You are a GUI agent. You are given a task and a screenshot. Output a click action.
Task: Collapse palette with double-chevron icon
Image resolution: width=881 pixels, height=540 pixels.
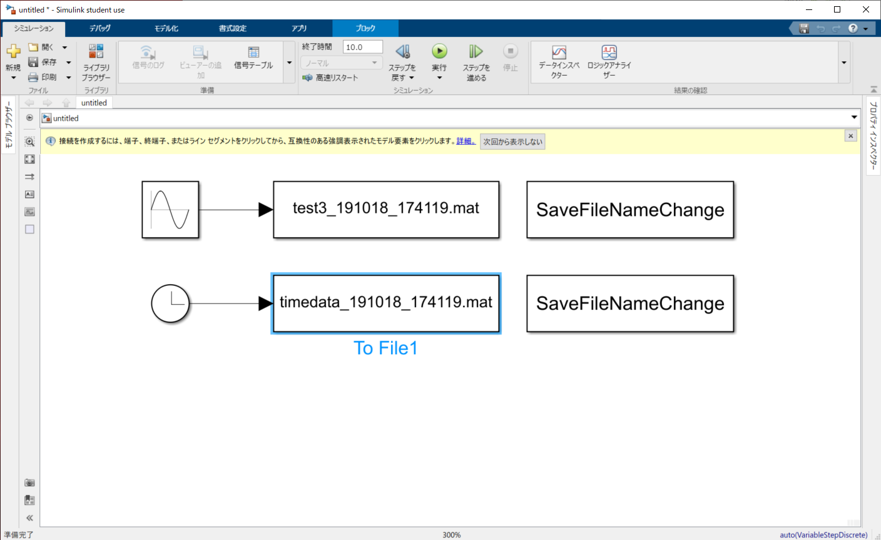pyautogui.click(x=29, y=518)
